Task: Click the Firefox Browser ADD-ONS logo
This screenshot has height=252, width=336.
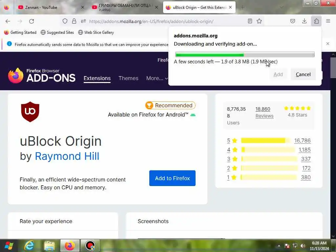Action: coord(42,75)
